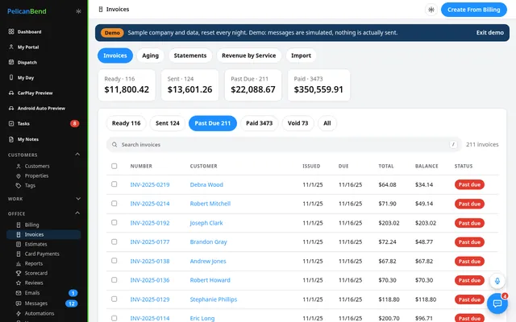Click the Reviews star icon

tap(19, 283)
